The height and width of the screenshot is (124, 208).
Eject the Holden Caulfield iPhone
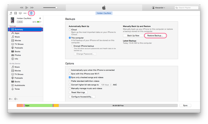(40, 18)
